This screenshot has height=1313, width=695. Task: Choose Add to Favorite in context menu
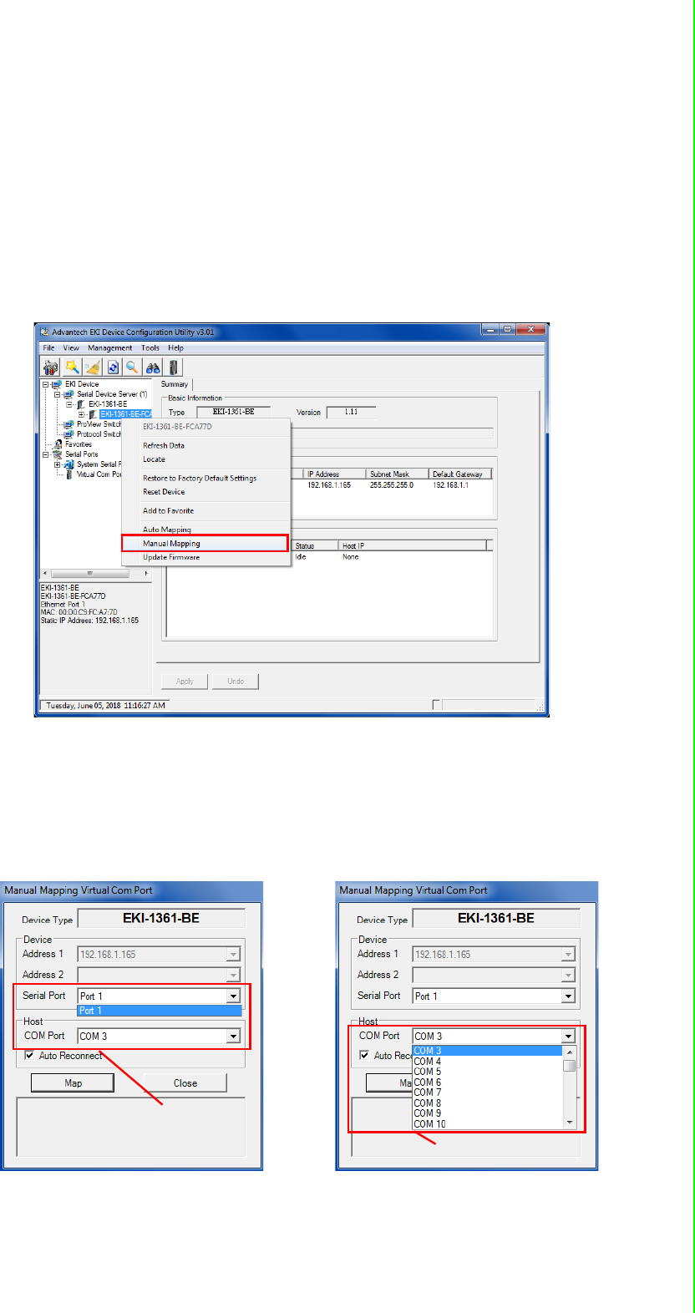tap(205, 511)
